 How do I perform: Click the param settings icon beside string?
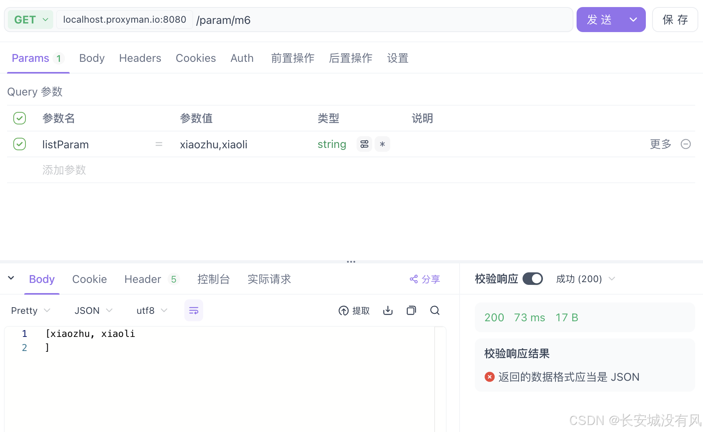point(364,144)
